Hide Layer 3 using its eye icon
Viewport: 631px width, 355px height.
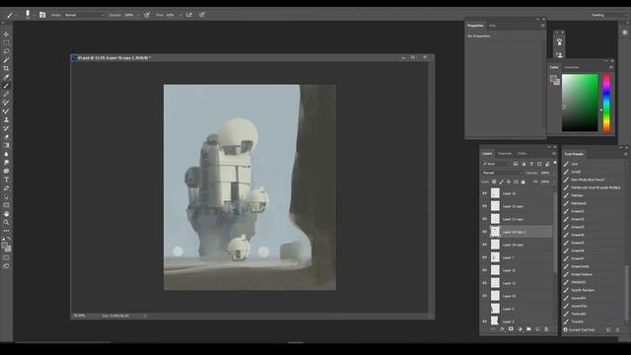click(484, 321)
